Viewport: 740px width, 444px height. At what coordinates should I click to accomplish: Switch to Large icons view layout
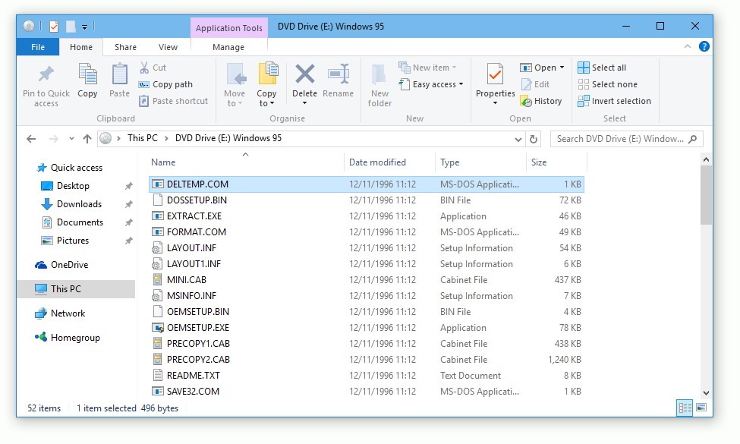(x=702, y=408)
